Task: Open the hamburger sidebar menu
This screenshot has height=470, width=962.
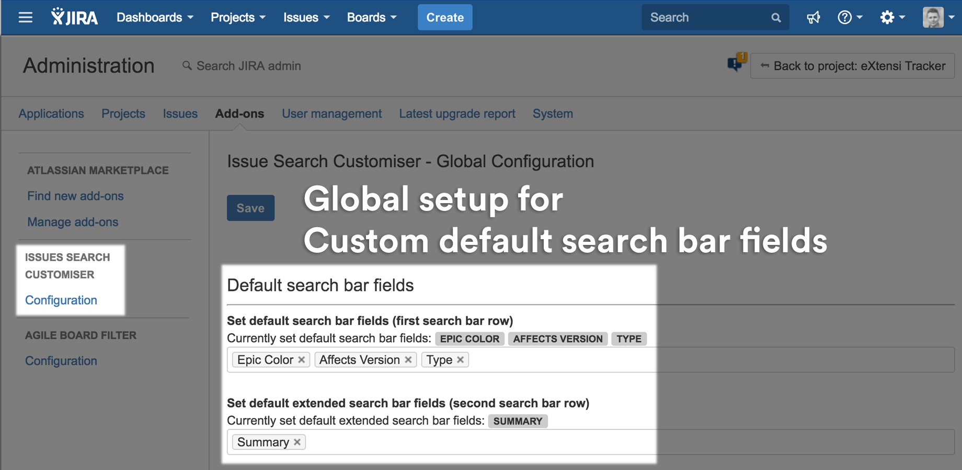Action: (x=25, y=17)
